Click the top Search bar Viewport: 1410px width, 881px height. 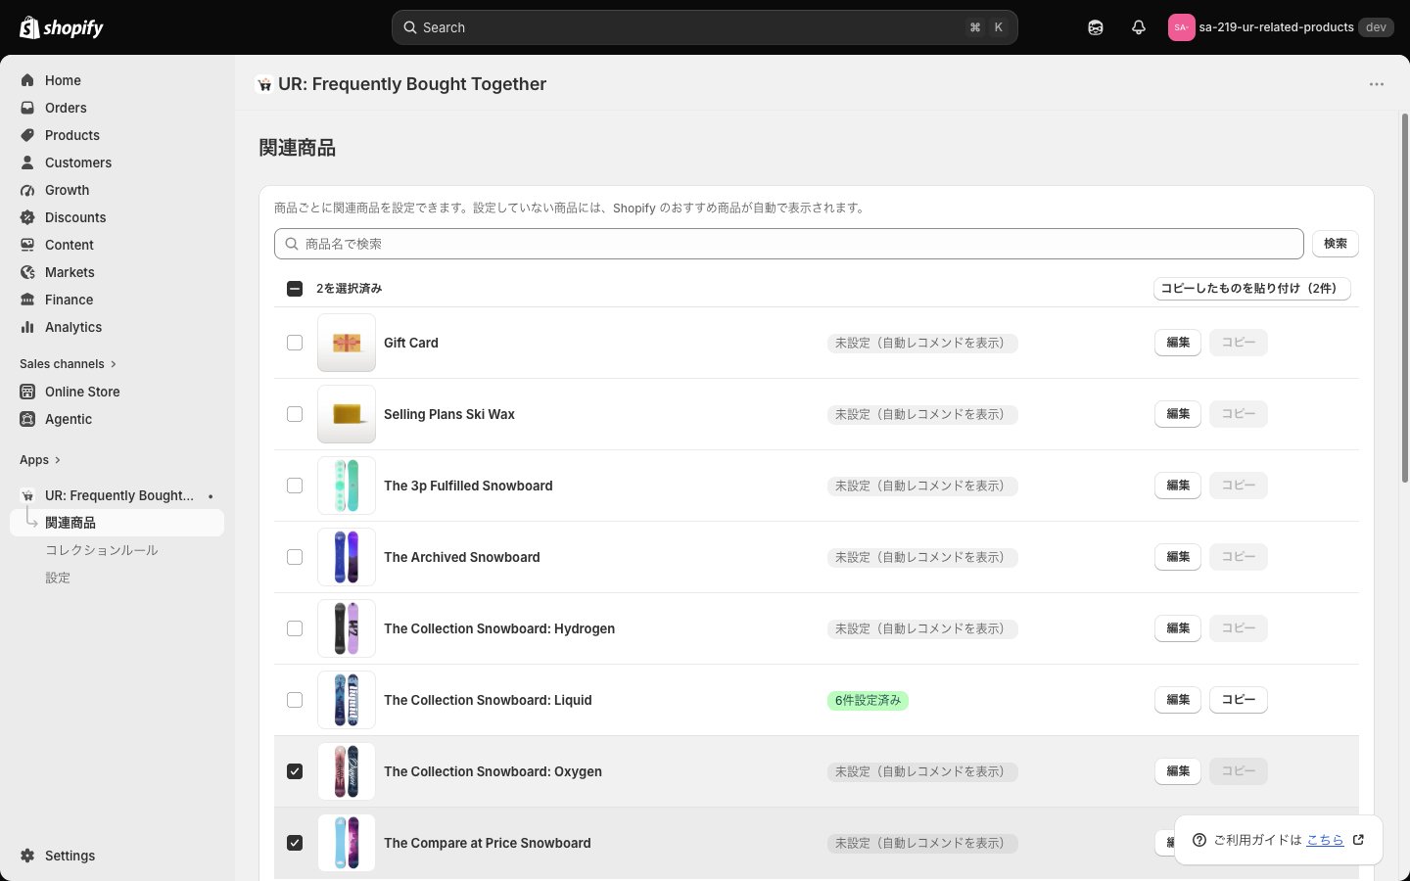pos(705,27)
